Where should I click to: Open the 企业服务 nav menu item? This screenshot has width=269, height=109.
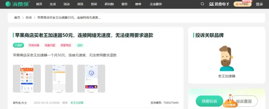156,4
